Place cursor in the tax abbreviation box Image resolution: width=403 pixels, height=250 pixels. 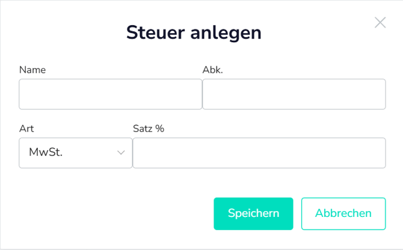tap(294, 94)
